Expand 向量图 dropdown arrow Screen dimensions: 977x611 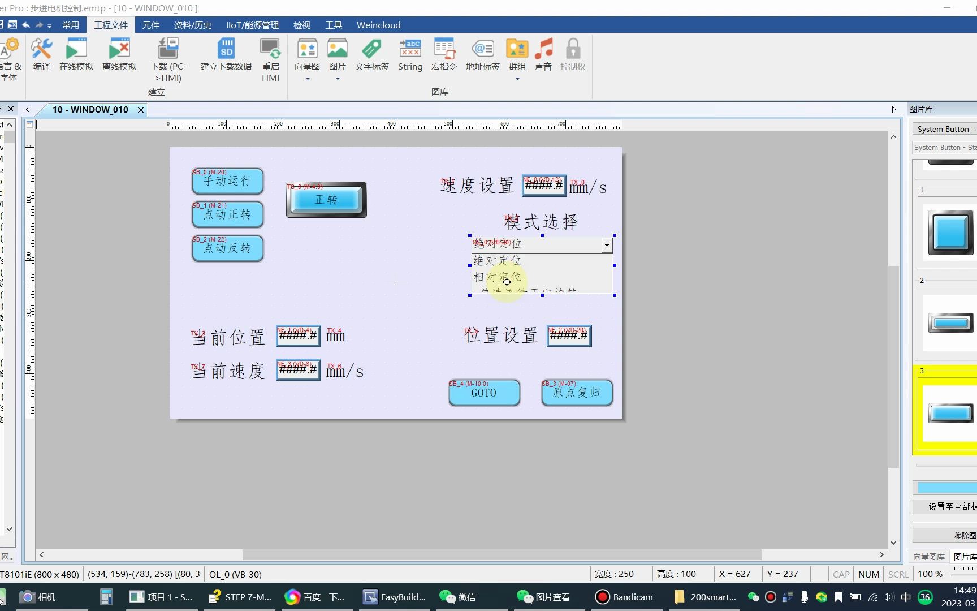point(308,79)
